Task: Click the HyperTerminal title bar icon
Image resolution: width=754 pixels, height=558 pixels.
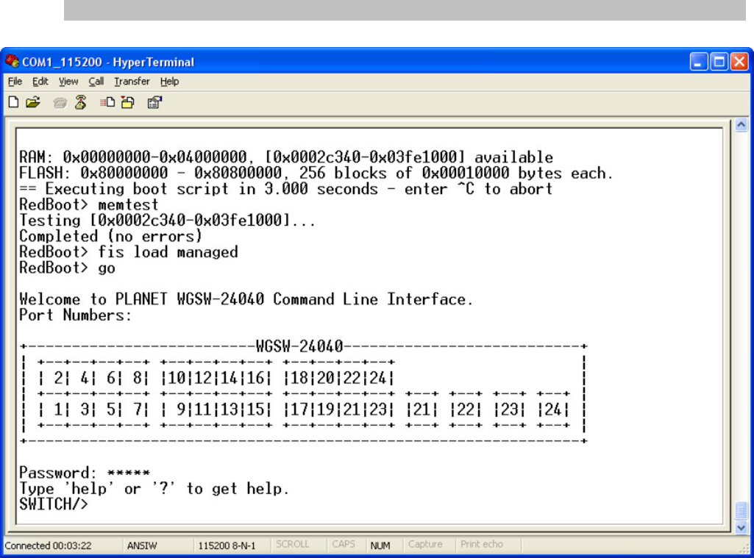Action: 11,62
